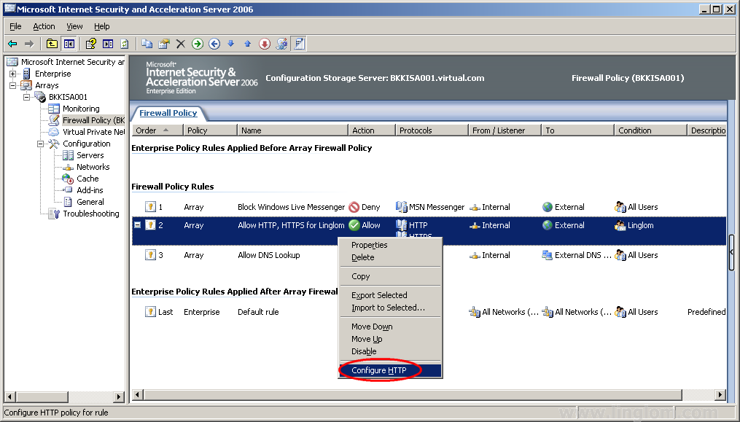Viewport: 740px width, 422px height.
Task: Click the Edit System Policy toolbar icon
Action: (281, 44)
